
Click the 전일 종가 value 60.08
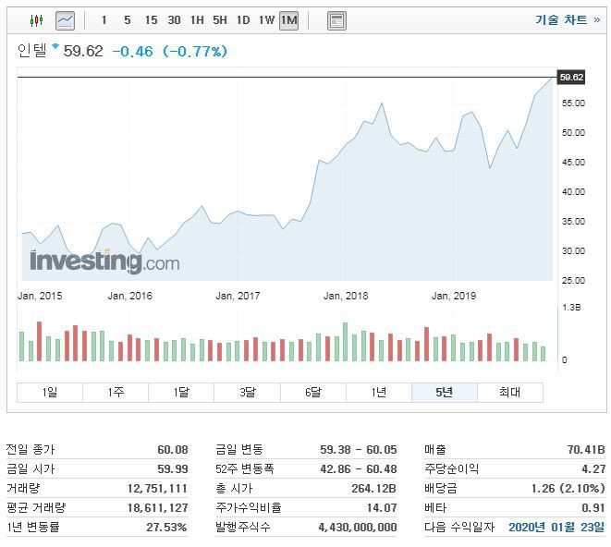[x=173, y=450]
